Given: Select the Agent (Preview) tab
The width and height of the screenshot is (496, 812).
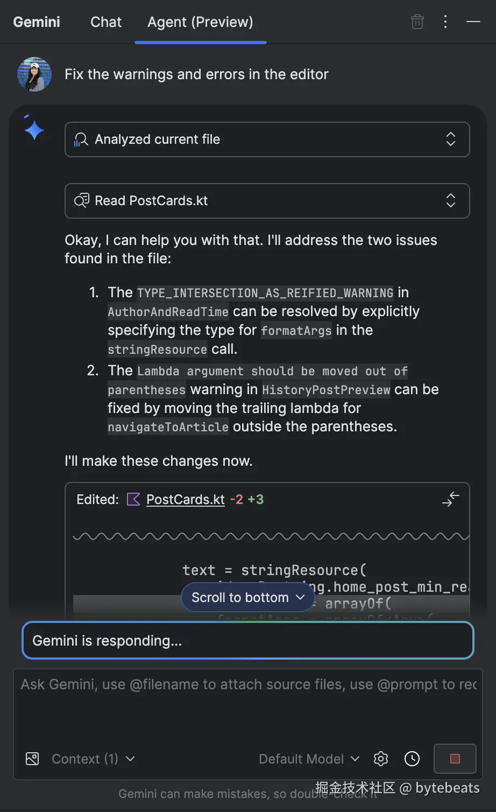Looking at the screenshot, I should click(200, 22).
